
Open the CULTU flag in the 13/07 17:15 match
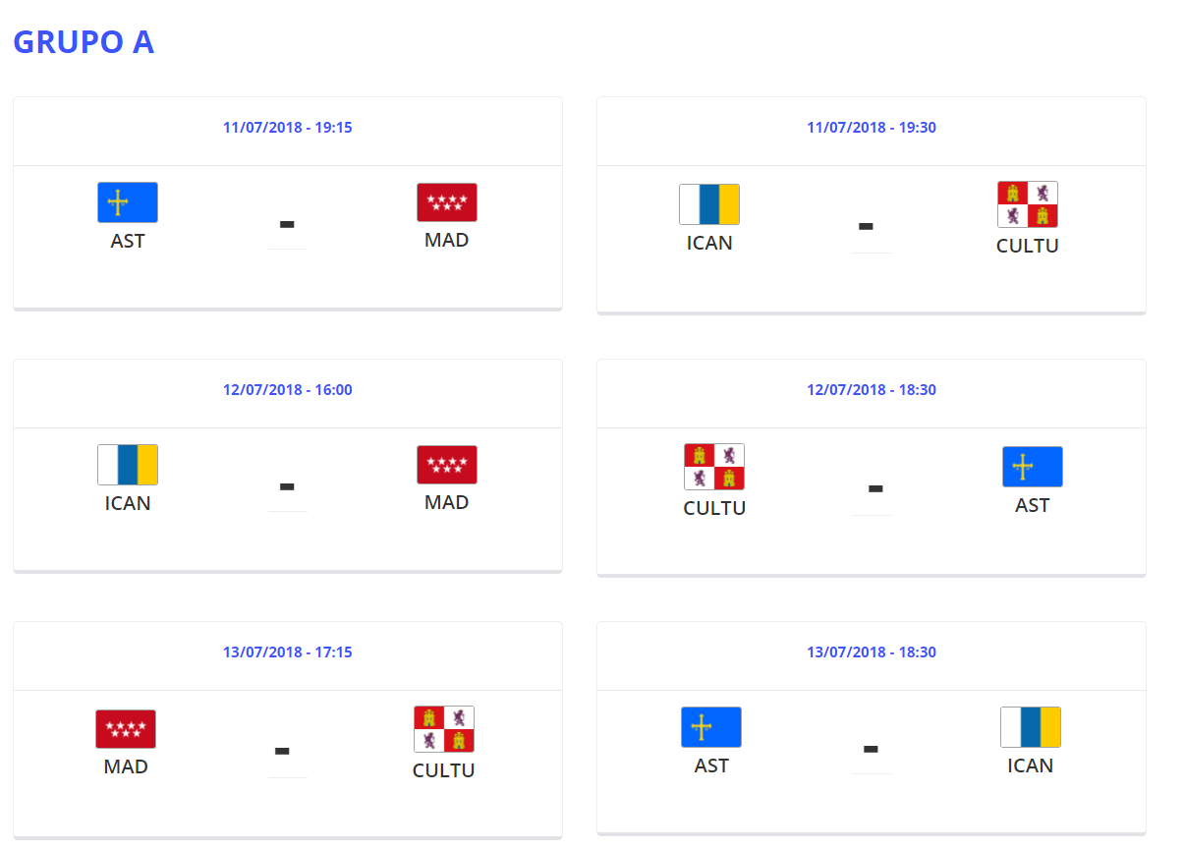[444, 729]
